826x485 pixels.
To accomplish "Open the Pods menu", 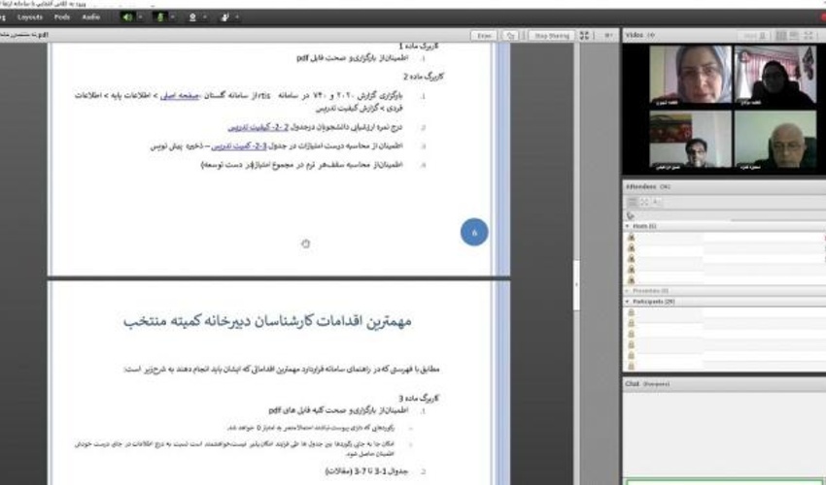I will [x=62, y=17].
